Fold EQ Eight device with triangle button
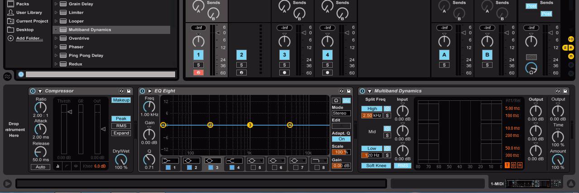Image resolution: width=579 pixels, height=193 pixels. 149,91
